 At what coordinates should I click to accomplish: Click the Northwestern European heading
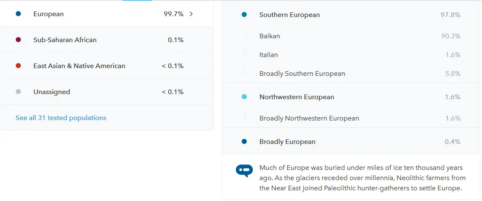(297, 97)
